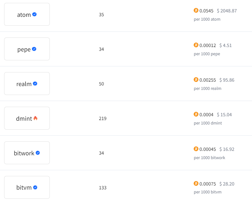
Task: Click the verified badge beside pepe
Action: pos(34,49)
